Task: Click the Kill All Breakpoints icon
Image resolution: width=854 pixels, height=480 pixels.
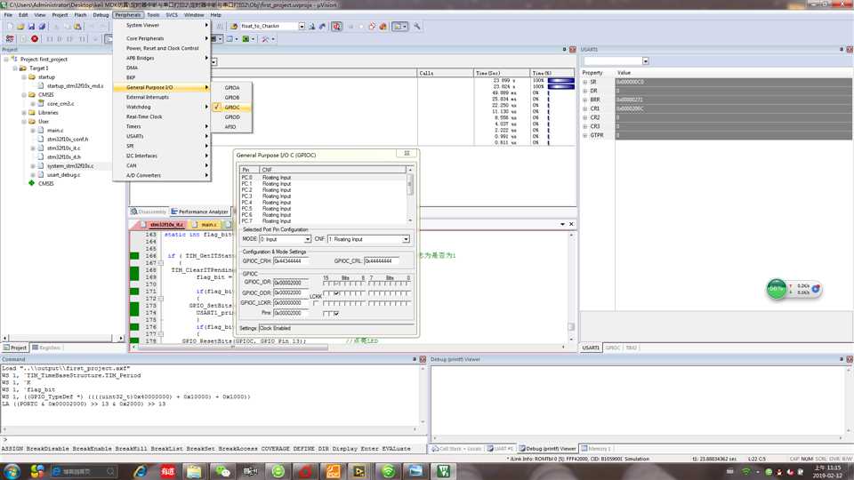Action: [x=383, y=26]
